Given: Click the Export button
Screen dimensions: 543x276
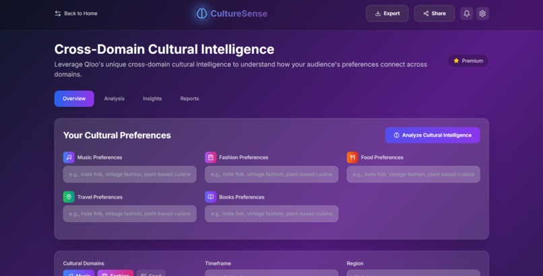Looking at the screenshot, I should click(x=387, y=13).
